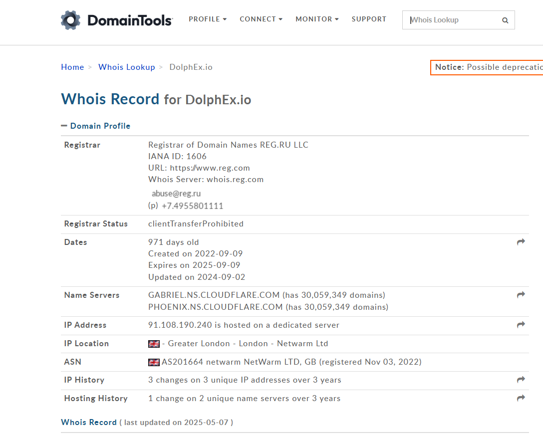Click the IP Address row label

point(85,325)
